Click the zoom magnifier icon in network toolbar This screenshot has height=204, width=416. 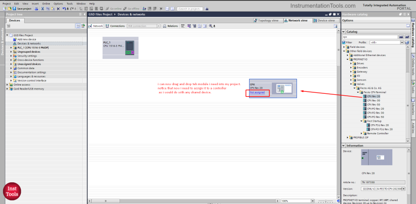(x=210, y=26)
